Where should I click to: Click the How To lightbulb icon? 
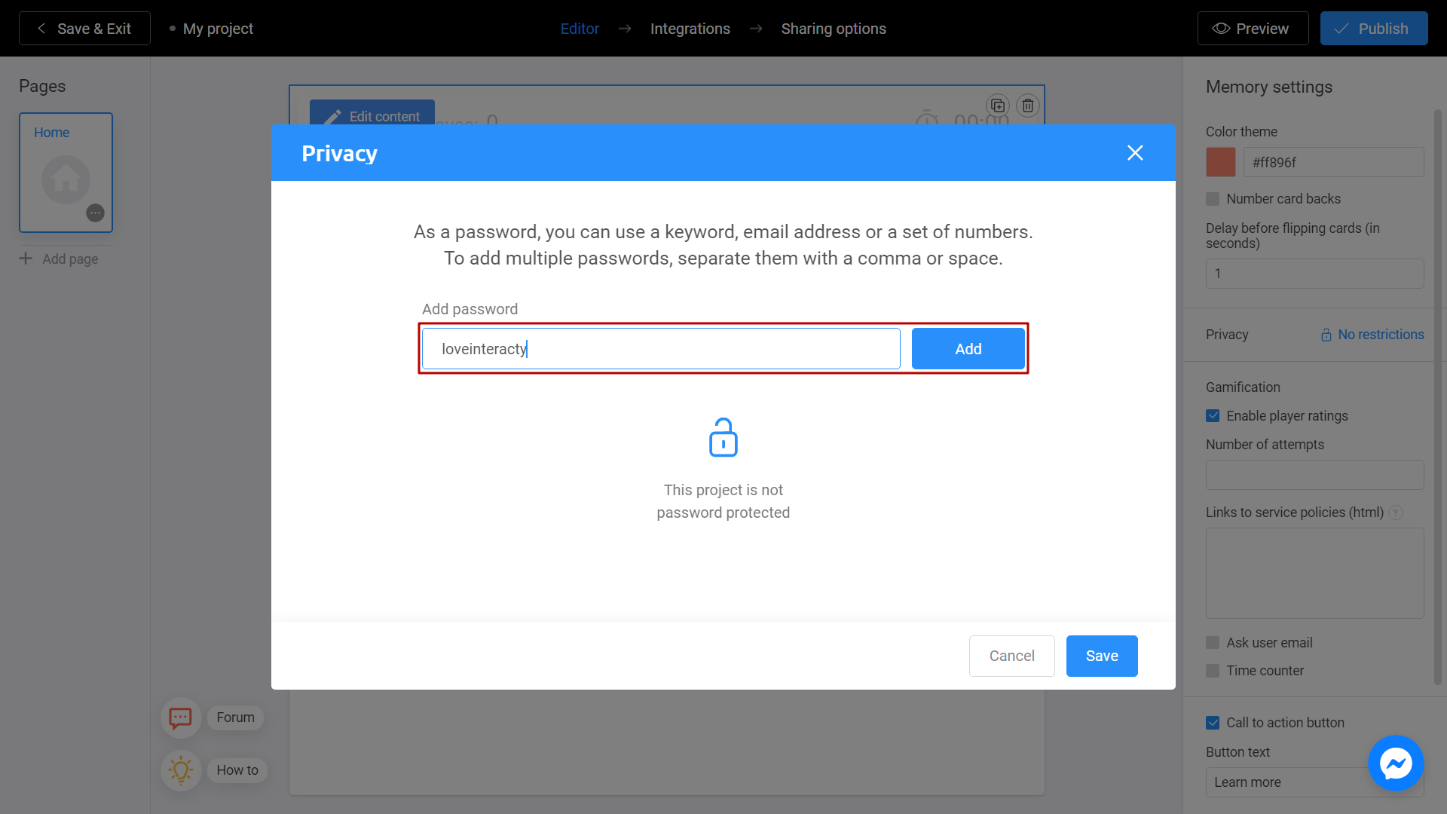pos(180,770)
